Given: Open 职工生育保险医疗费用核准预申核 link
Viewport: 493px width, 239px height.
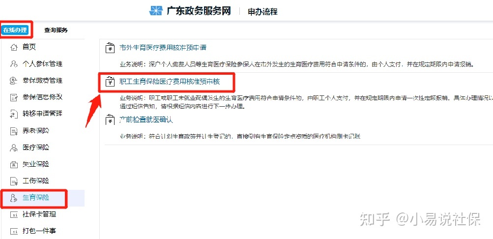Looking at the screenshot, I should (x=170, y=82).
